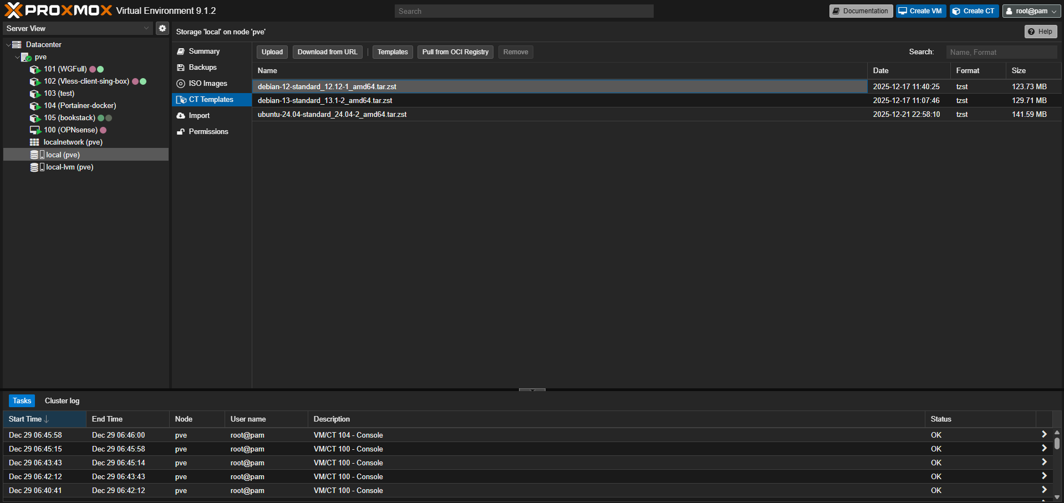This screenshot has height=503, width=1064.
Task: Click Download from URL button
Action: point(328,52)
